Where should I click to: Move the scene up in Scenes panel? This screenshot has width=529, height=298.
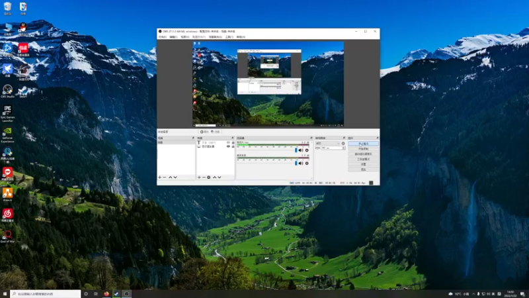(x=171, y=177)
